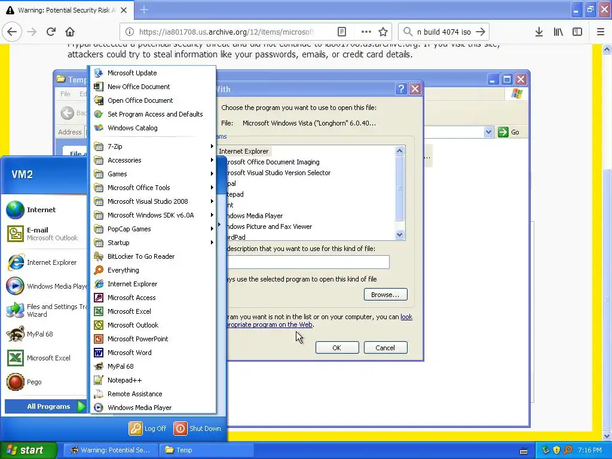
Task: Submit search with arrow in search box
Action: tap(481, 32)
